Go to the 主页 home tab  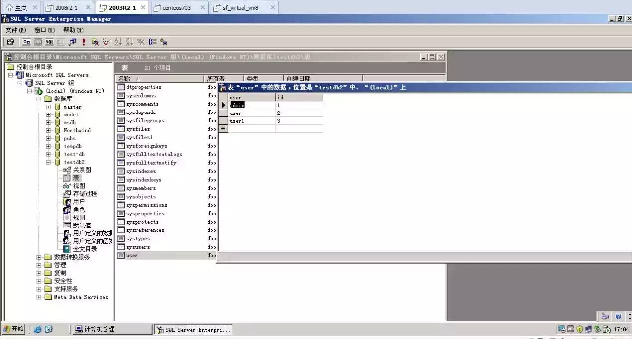(x=21, y=8)
